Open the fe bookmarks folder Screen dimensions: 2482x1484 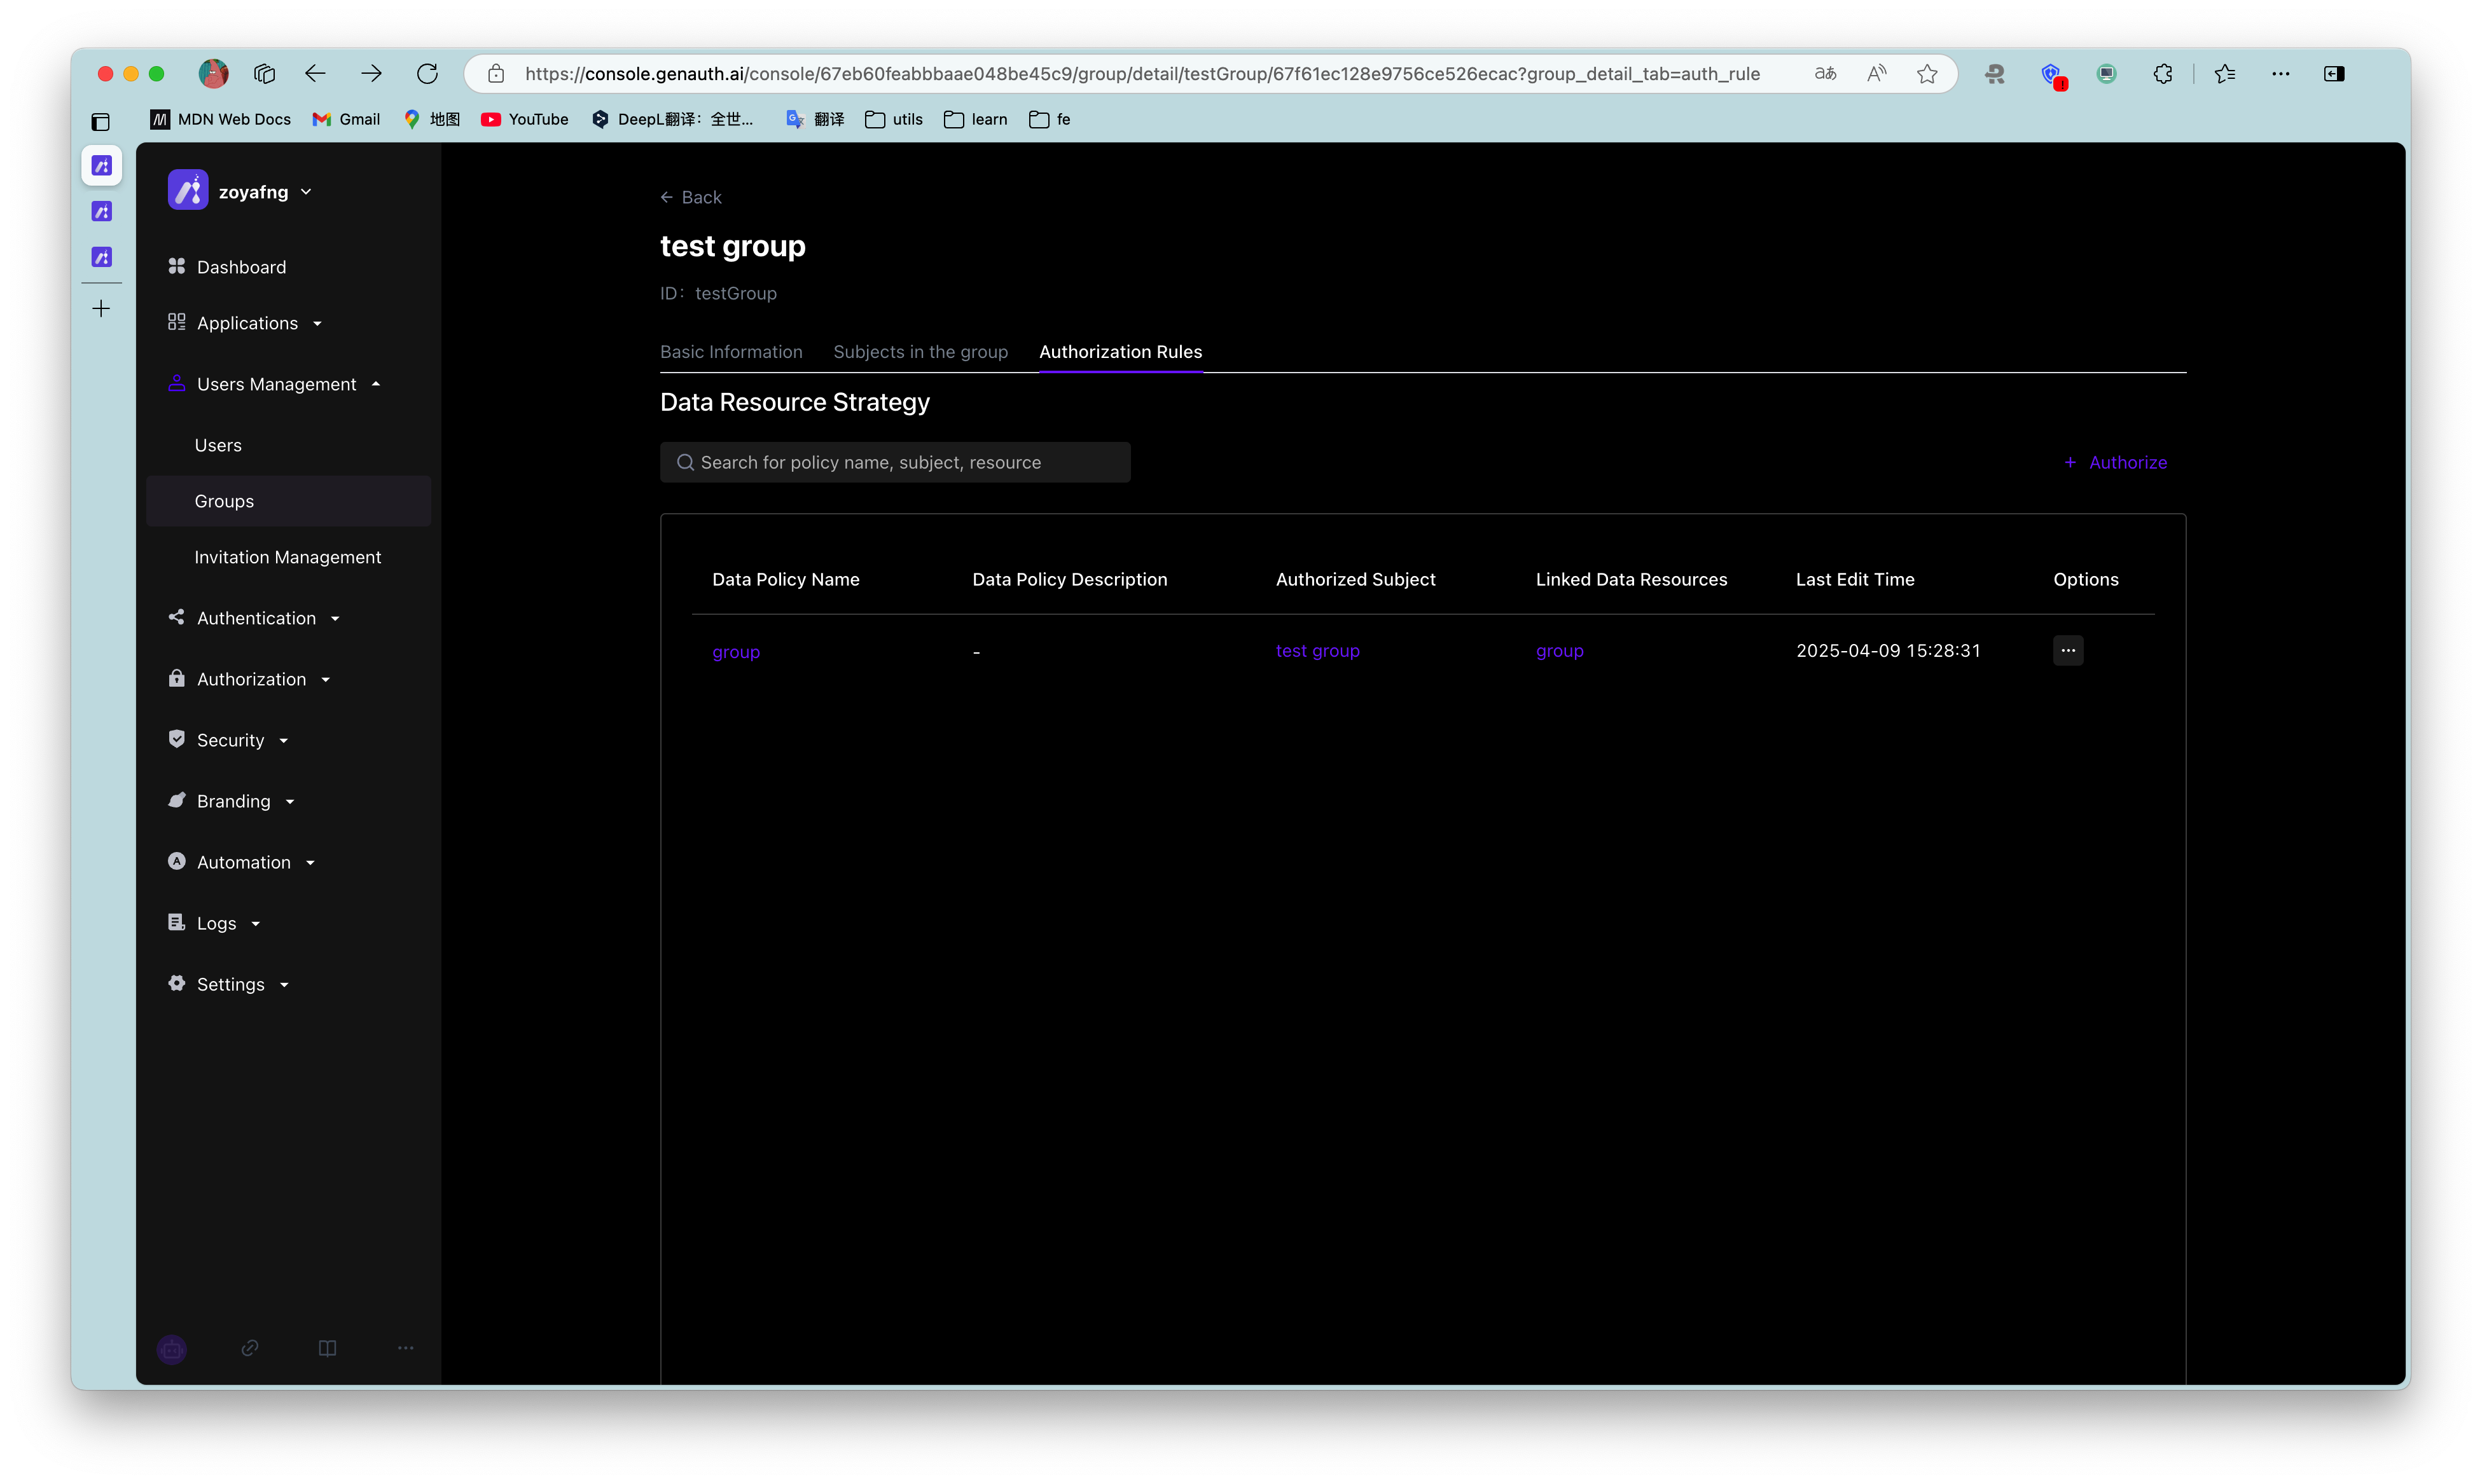click(x=1050, y=119)
